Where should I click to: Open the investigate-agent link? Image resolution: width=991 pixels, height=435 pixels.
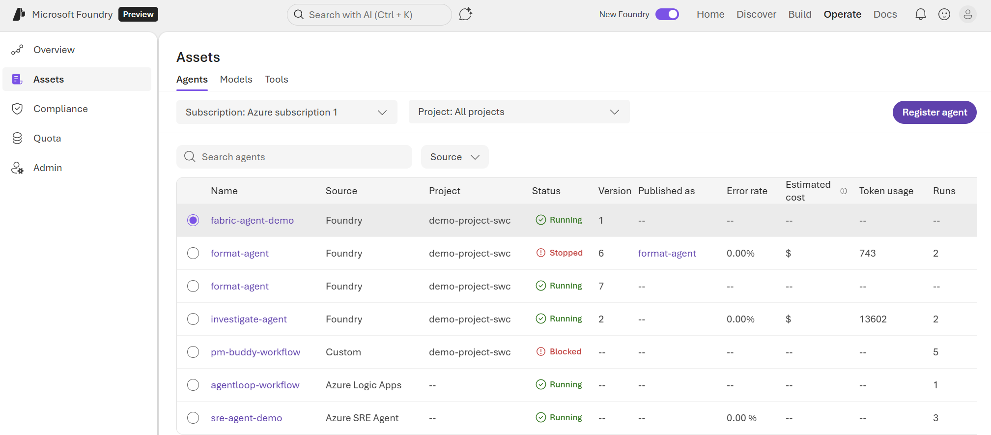point(249,319)
